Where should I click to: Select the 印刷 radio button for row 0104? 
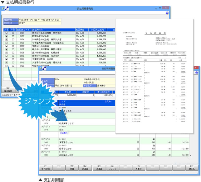click(x=13, y=40)
